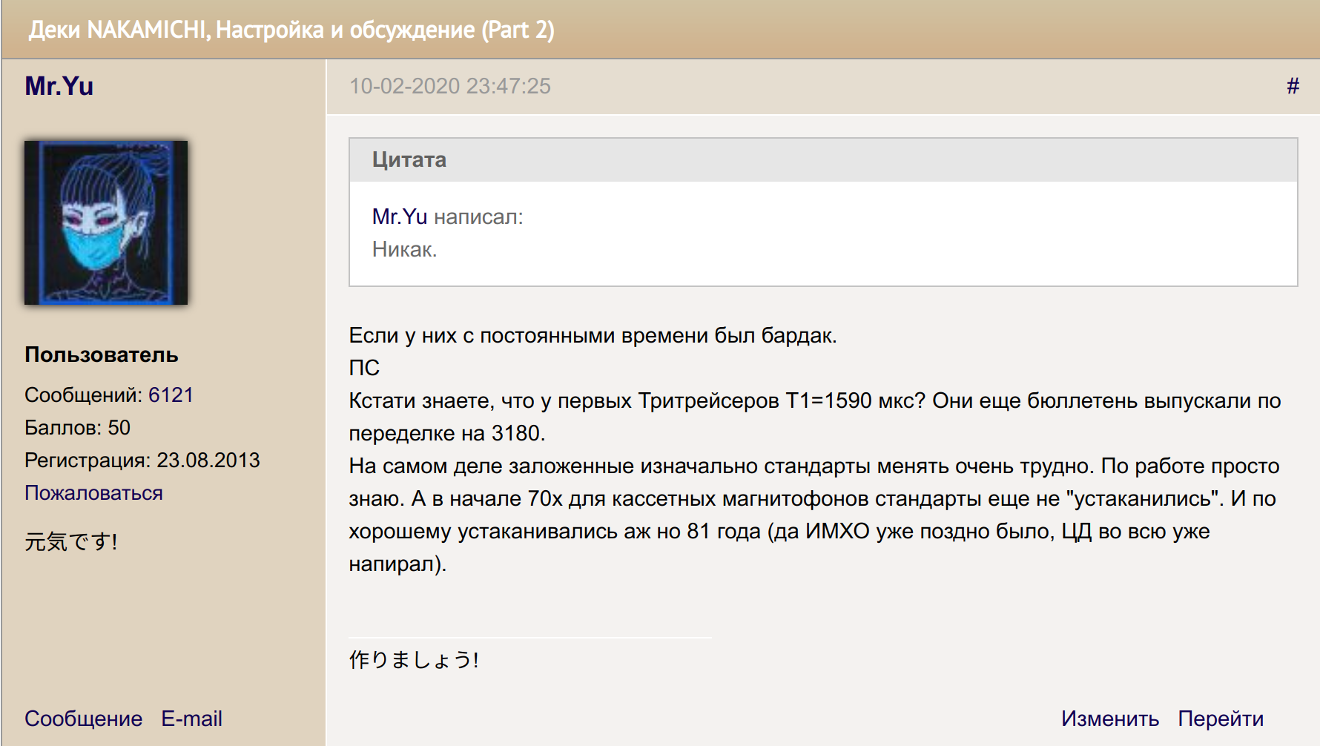Click the E-mail link under profile
1320x746 pixels.
click(191, 719)
